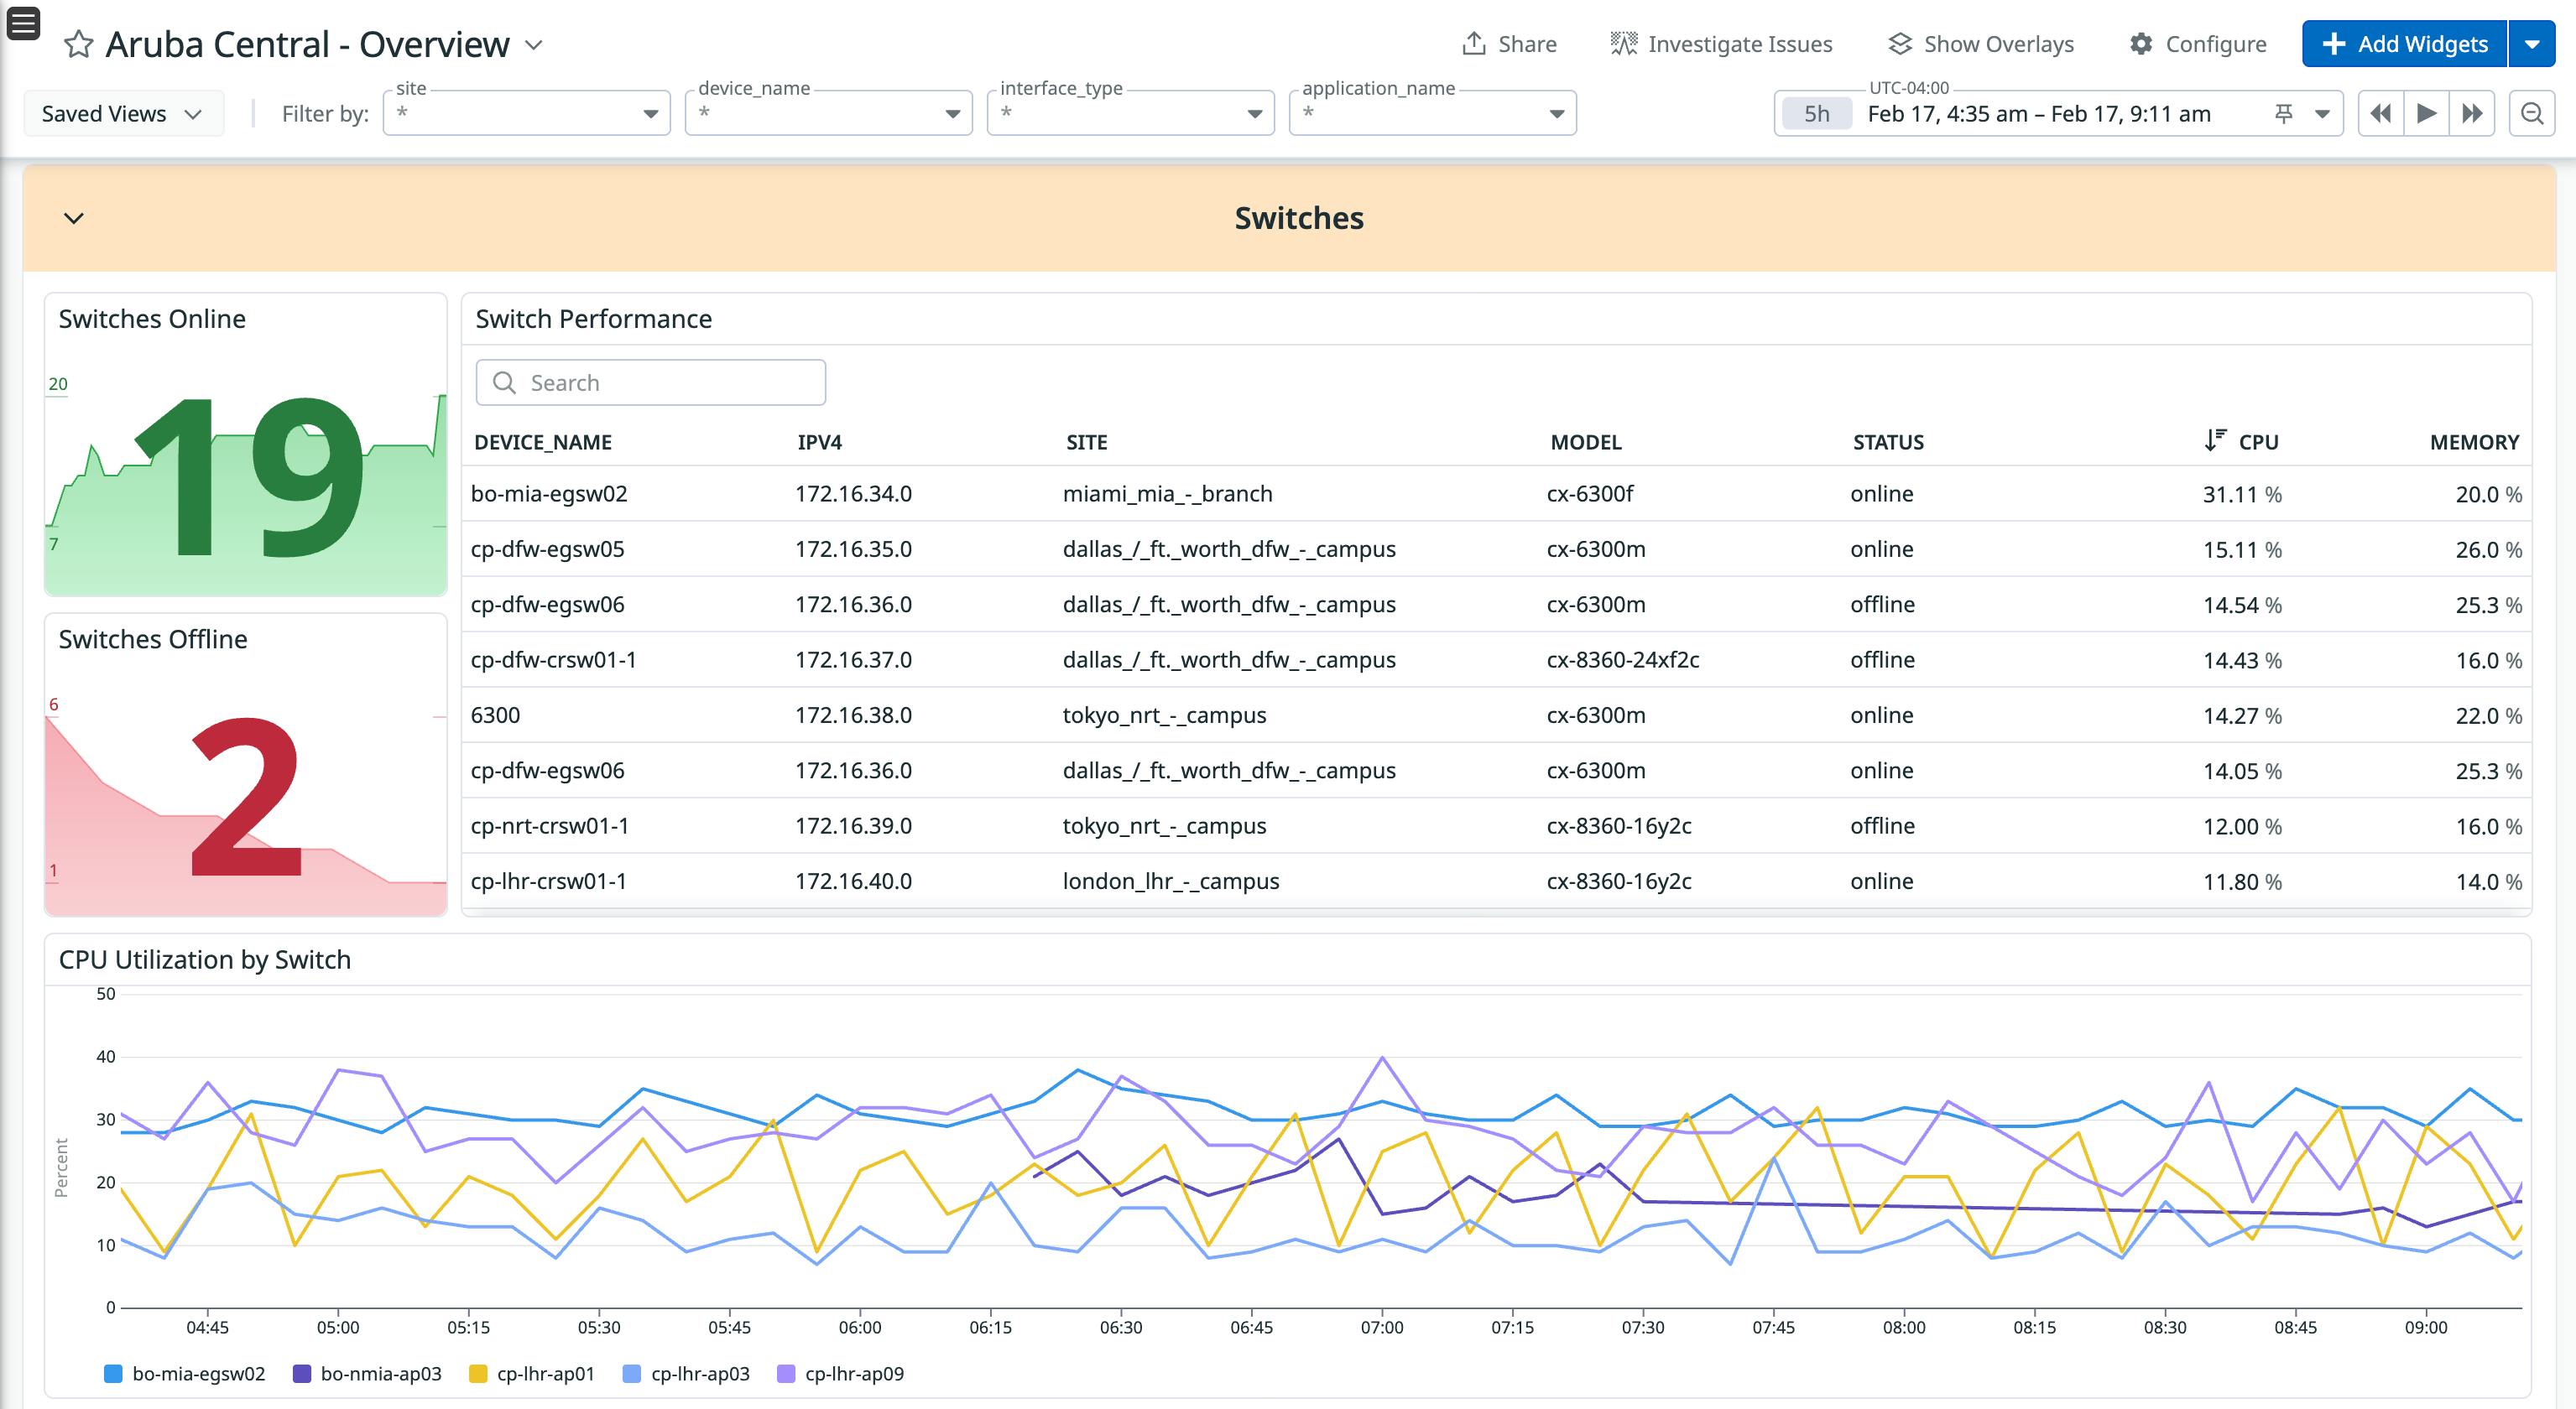Image resolution: width=2576 pixels, height=1409 pixels.
Task: Toggle the cp-lhr-ap01 line in legend
Action: 545,1373
